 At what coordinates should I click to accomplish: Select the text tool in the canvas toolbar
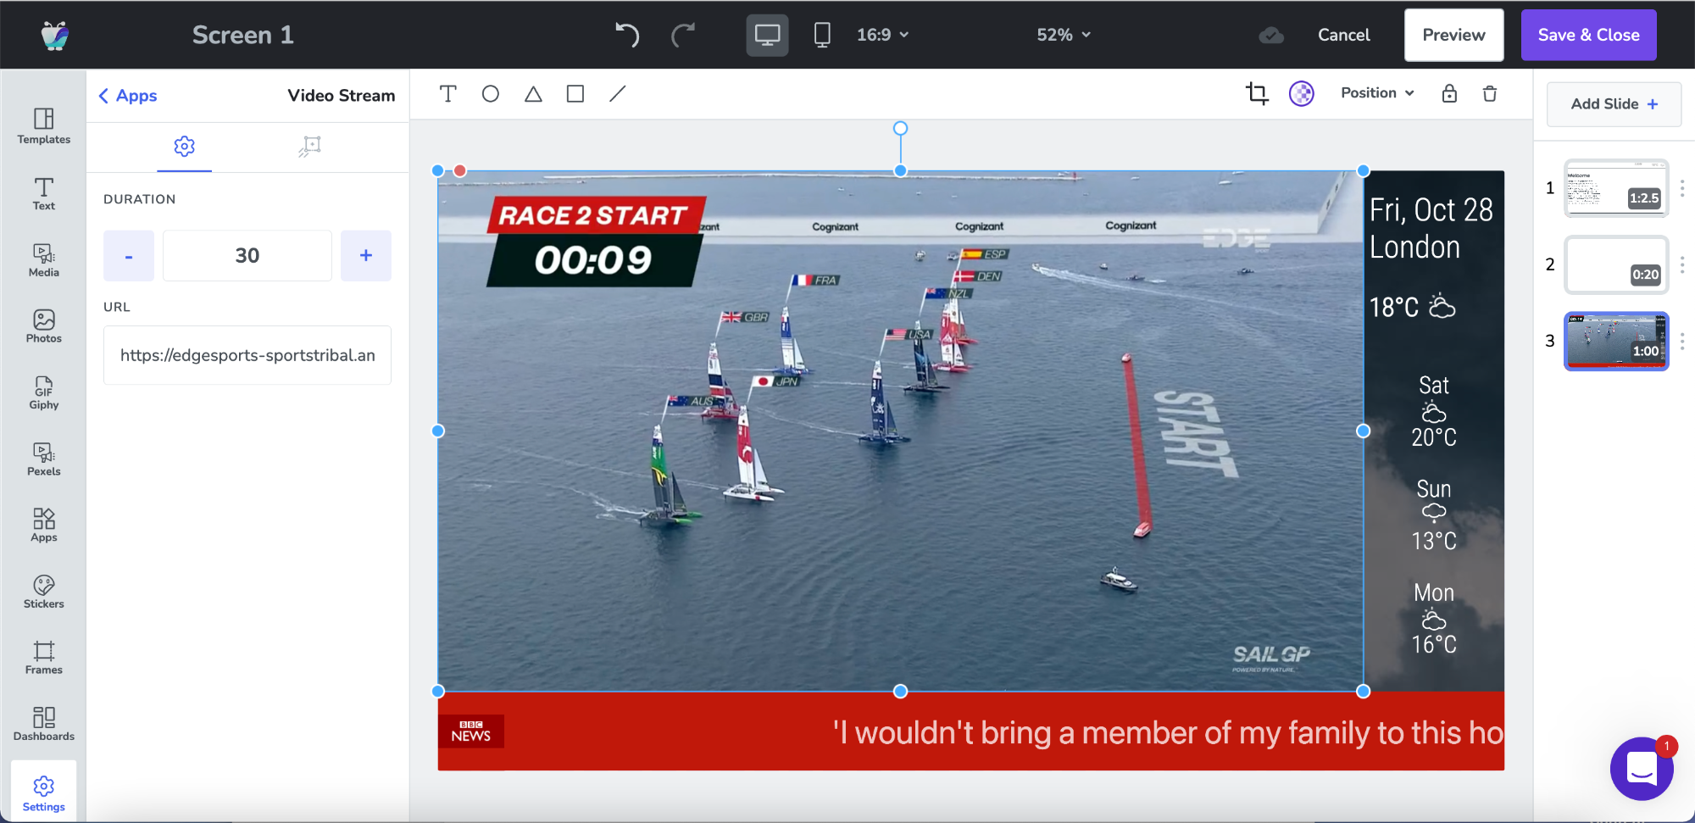tap(448, 93)
